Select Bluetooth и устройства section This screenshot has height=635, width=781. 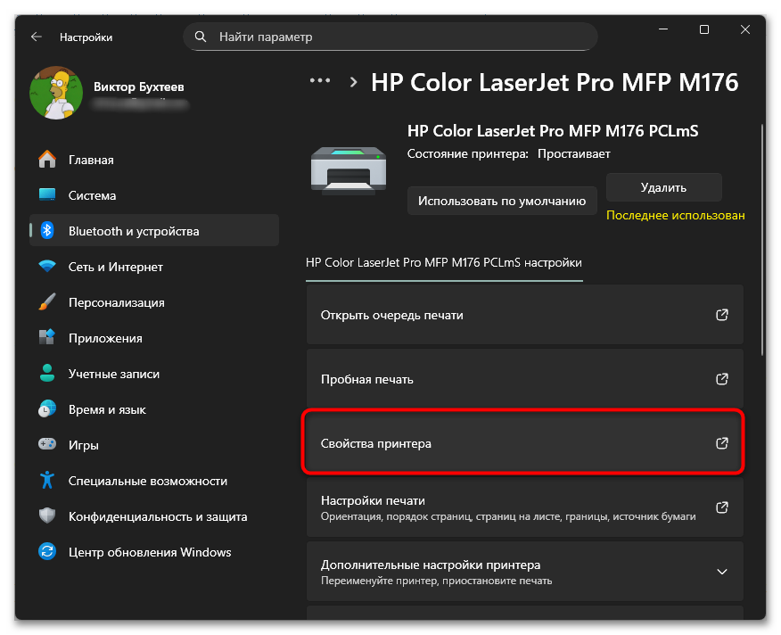pos(154,230)
